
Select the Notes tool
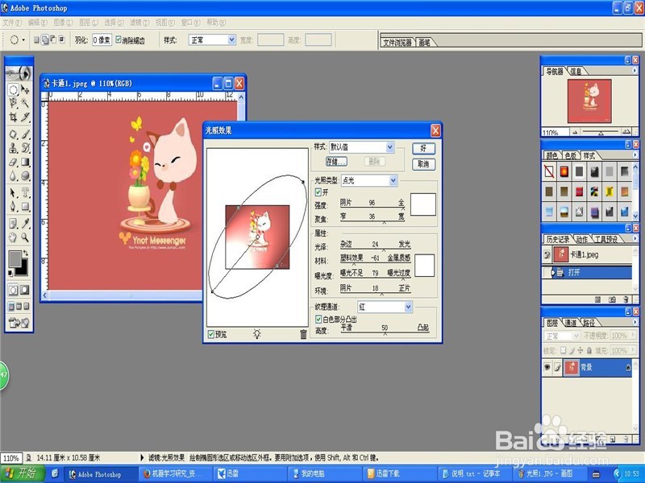[x=13, y=223]
